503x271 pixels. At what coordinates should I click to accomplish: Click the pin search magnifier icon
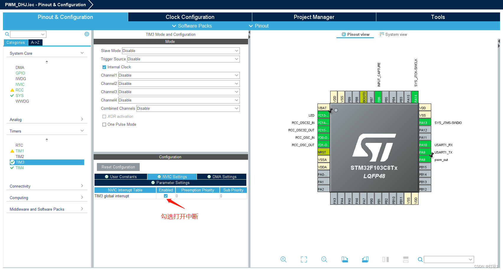pos(420,259)
